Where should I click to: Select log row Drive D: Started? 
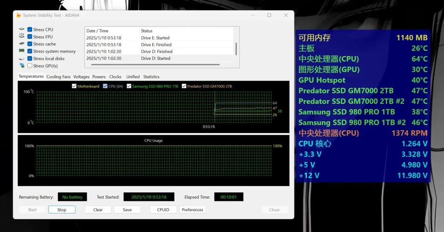159,58
